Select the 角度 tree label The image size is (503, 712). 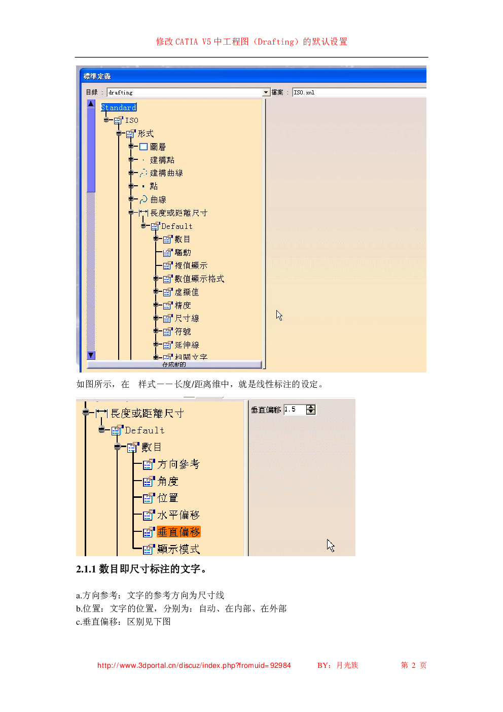point(168,481)
